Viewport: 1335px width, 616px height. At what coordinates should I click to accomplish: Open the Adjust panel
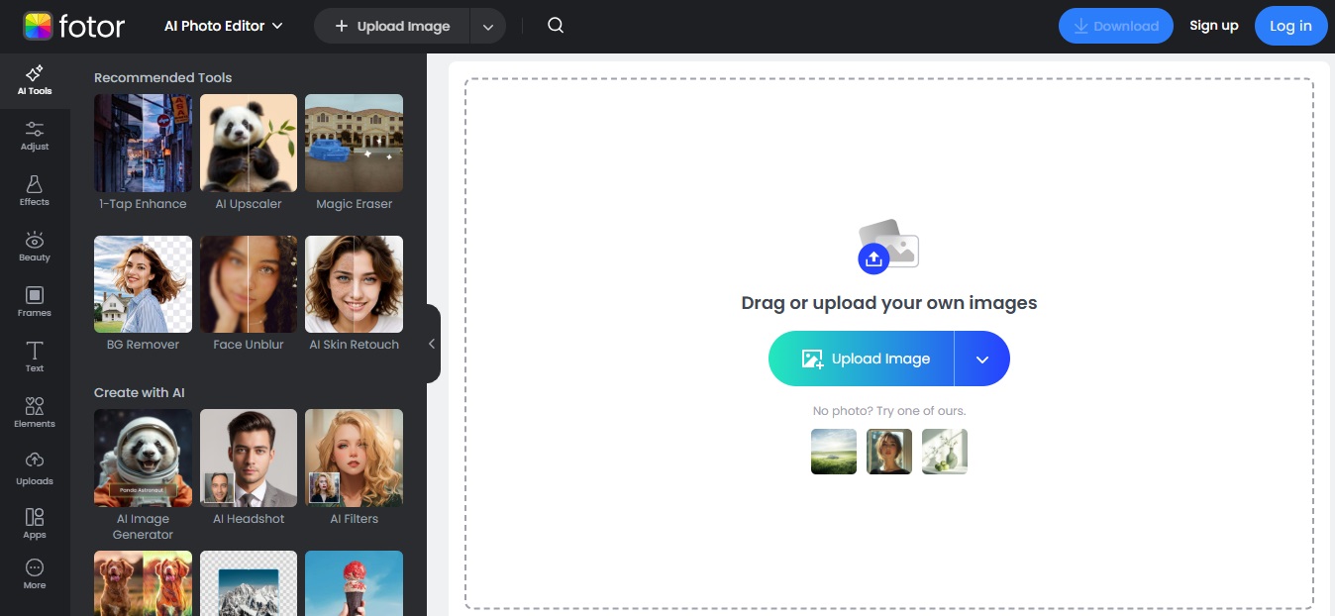tap(35, 136)
